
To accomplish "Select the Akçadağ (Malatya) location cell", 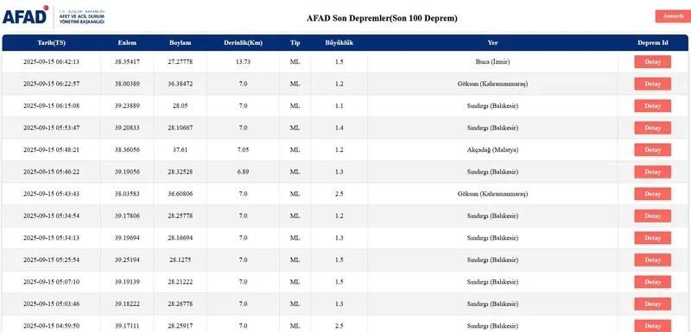I will [x=492, y=149].
